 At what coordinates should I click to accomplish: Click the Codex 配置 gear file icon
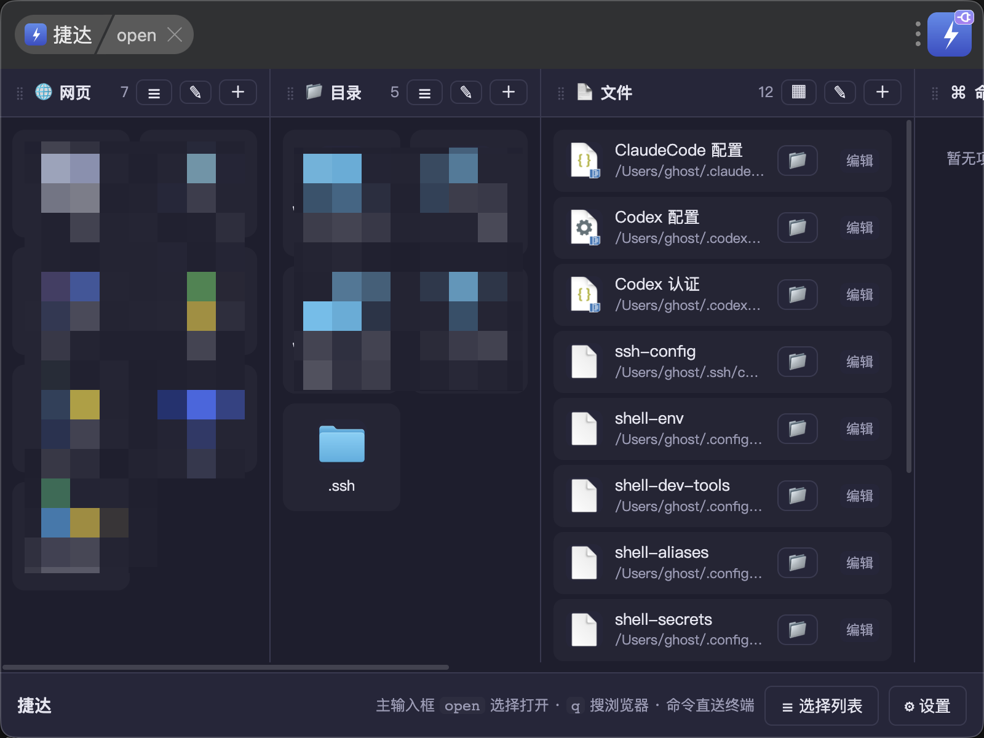[585, 228]
